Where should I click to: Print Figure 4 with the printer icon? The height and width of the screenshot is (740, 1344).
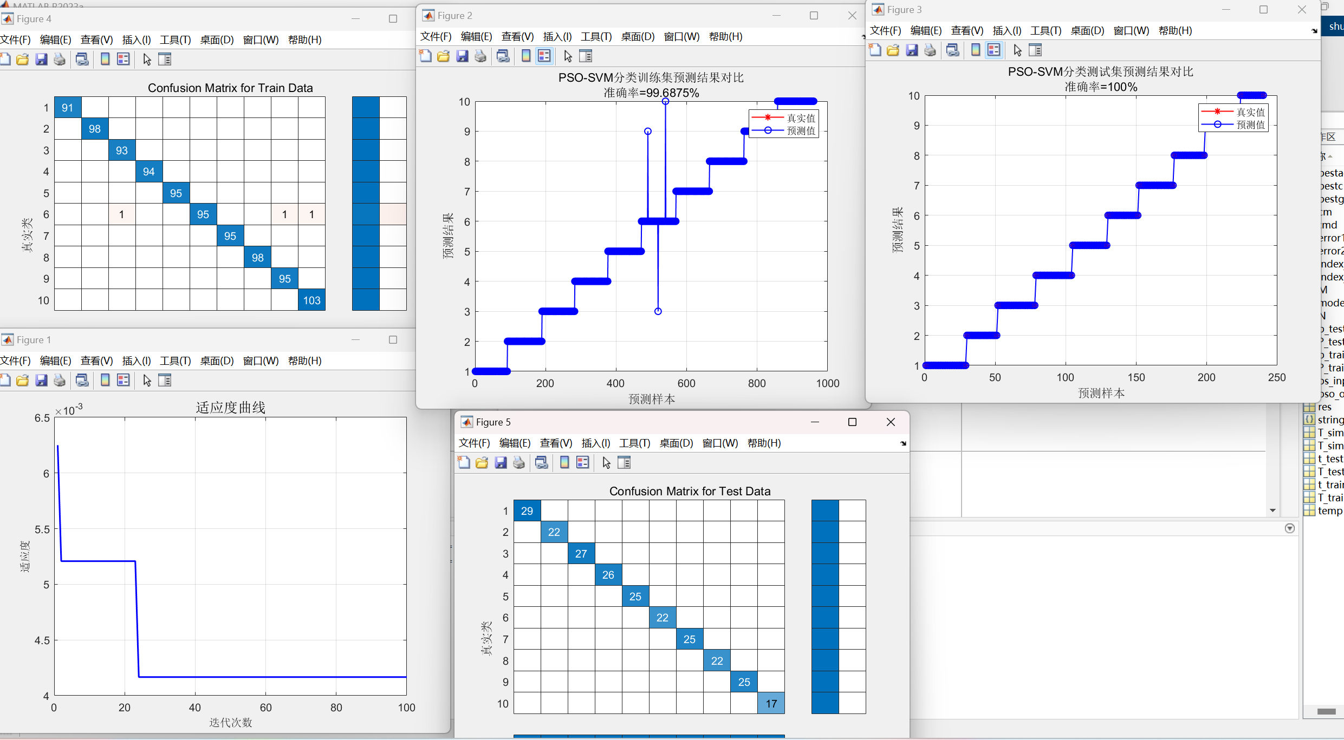[60, 60]
